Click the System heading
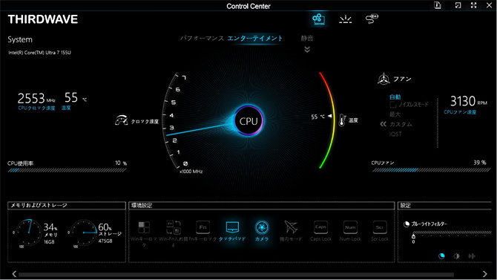The height and width of the screenshot is (280, 497). tap(20, 39)
